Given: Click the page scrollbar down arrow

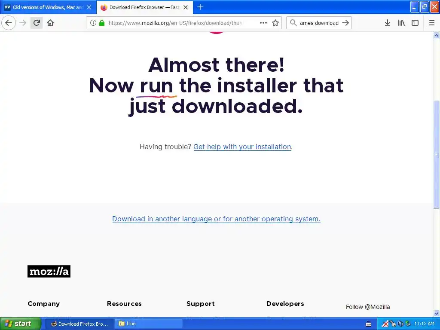Looking at the screenshot, I should 437,313.
